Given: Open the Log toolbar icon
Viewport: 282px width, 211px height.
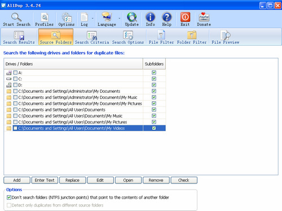Looking at the screenshot, I should coord(84,17).
